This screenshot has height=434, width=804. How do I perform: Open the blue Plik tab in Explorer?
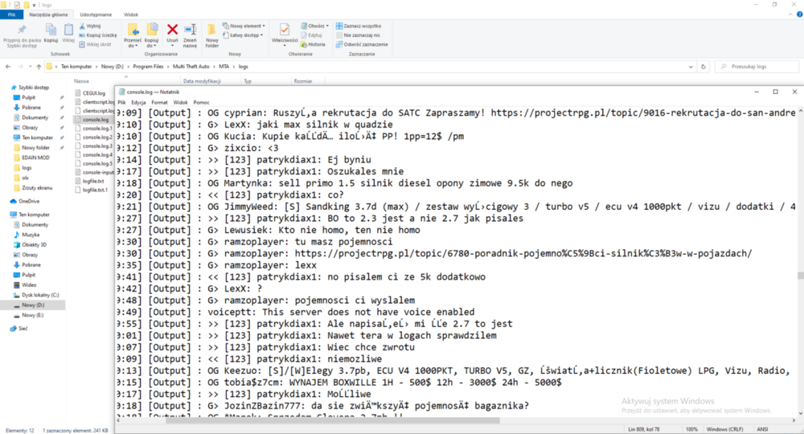click(11, 14)
